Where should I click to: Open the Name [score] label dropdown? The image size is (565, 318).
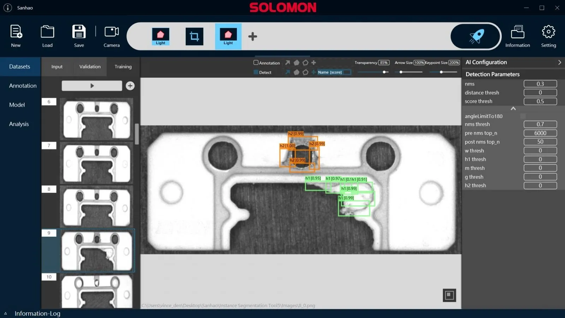[x=334, y=72]
